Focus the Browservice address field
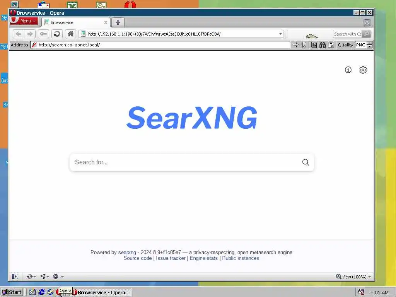This screenshot has width=396, height=297. [x=160, y=45]
